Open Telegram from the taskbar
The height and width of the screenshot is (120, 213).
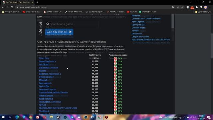coord(72,117)
